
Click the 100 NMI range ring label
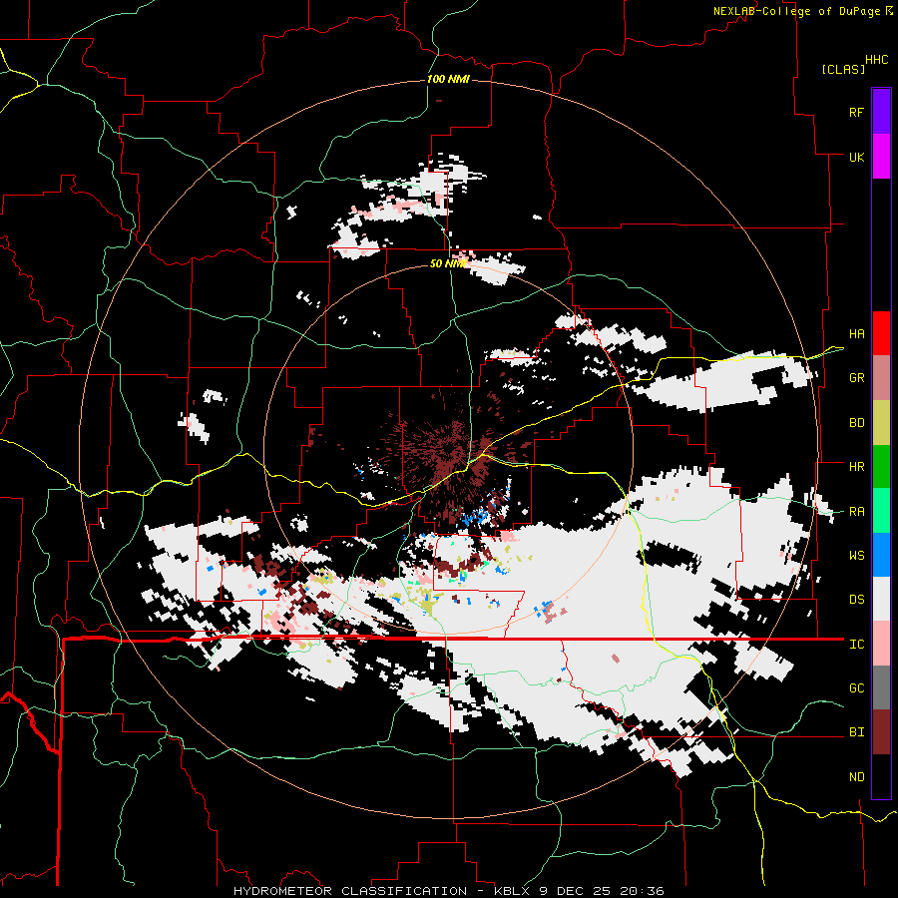(448, 79)
